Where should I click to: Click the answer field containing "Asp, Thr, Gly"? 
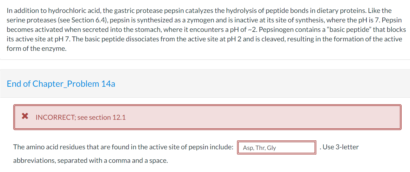point(276,148)
